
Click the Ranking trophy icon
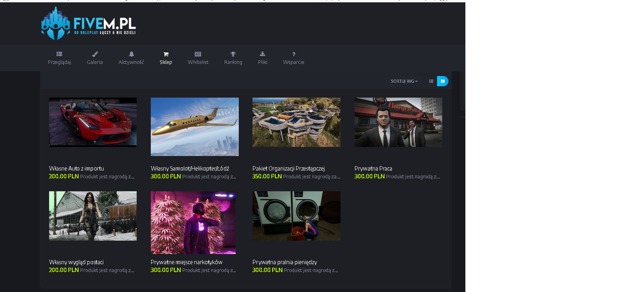tap(233, 54)
